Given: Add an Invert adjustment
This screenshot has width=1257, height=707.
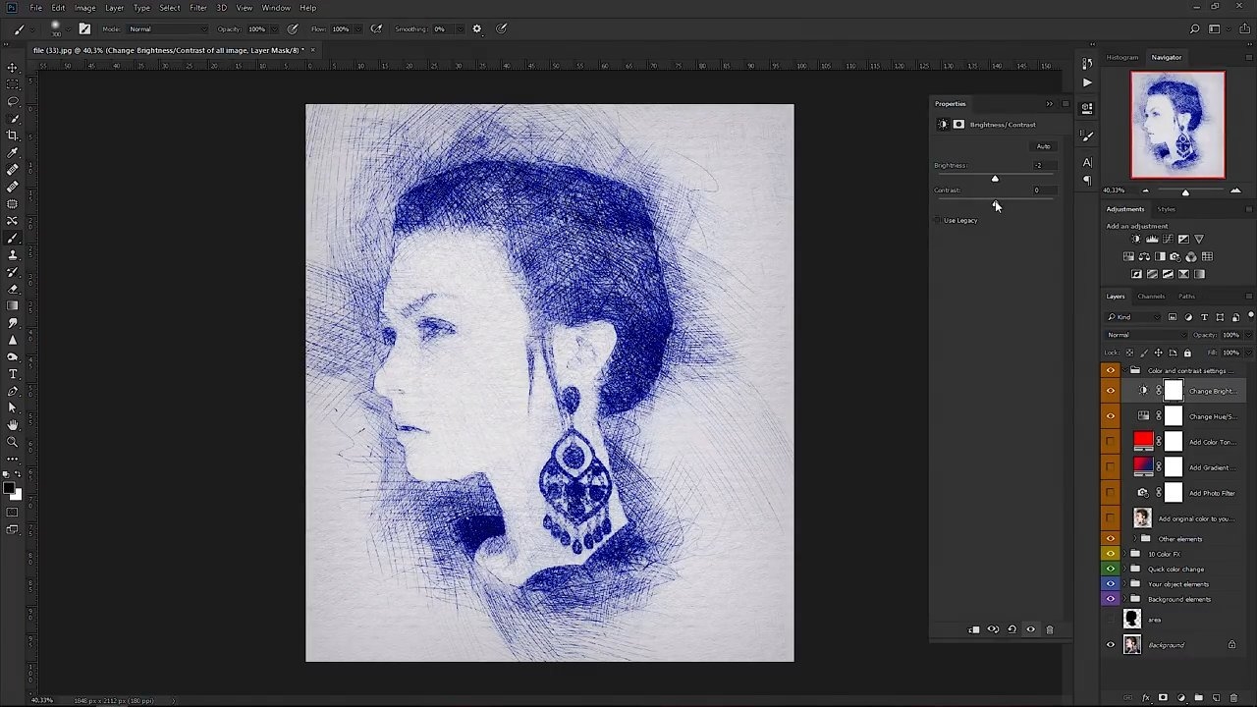Looking at the screenshot, I should coord(1136,274).
